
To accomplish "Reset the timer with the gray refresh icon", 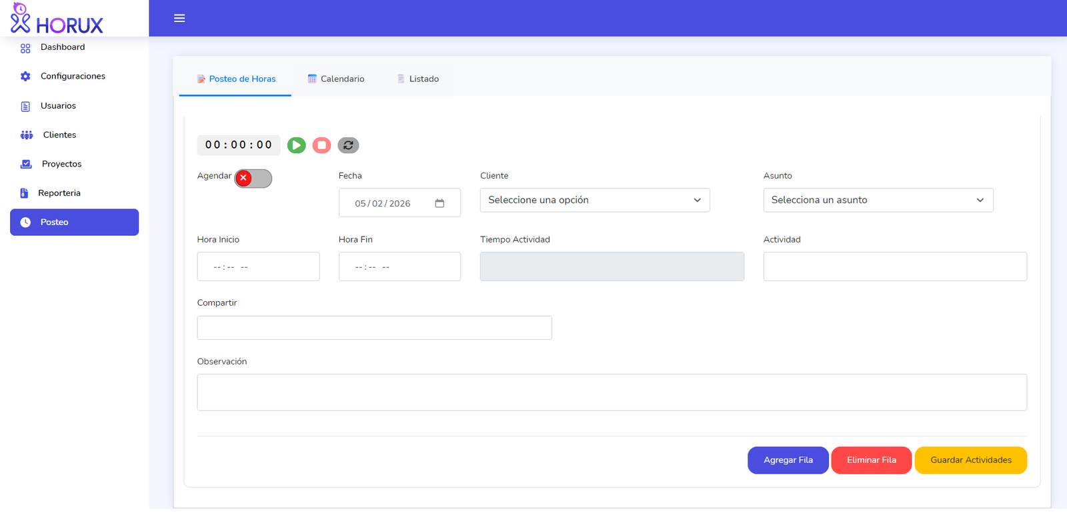I will (x=348, y=145).
